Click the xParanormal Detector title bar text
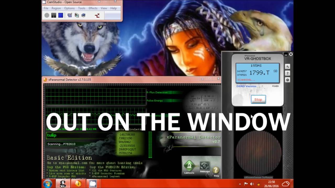335x188 pixels. (70, 80)
